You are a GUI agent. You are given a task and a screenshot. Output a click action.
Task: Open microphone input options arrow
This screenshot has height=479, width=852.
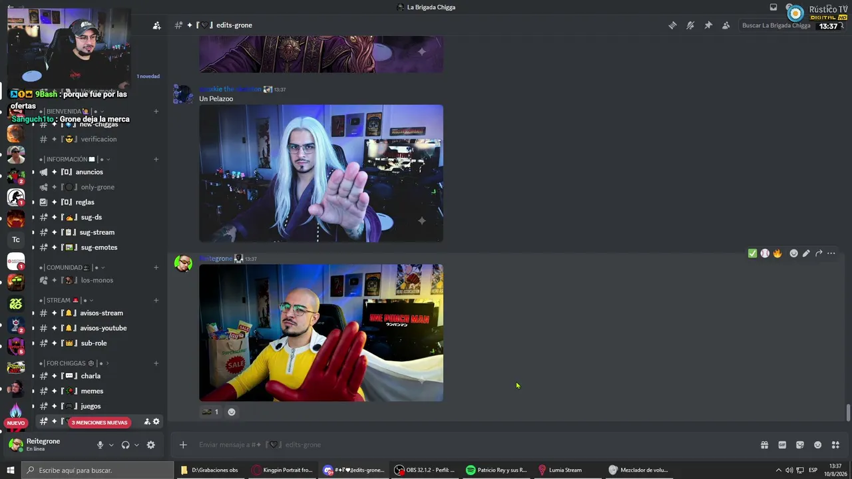[x=111, y=445]
